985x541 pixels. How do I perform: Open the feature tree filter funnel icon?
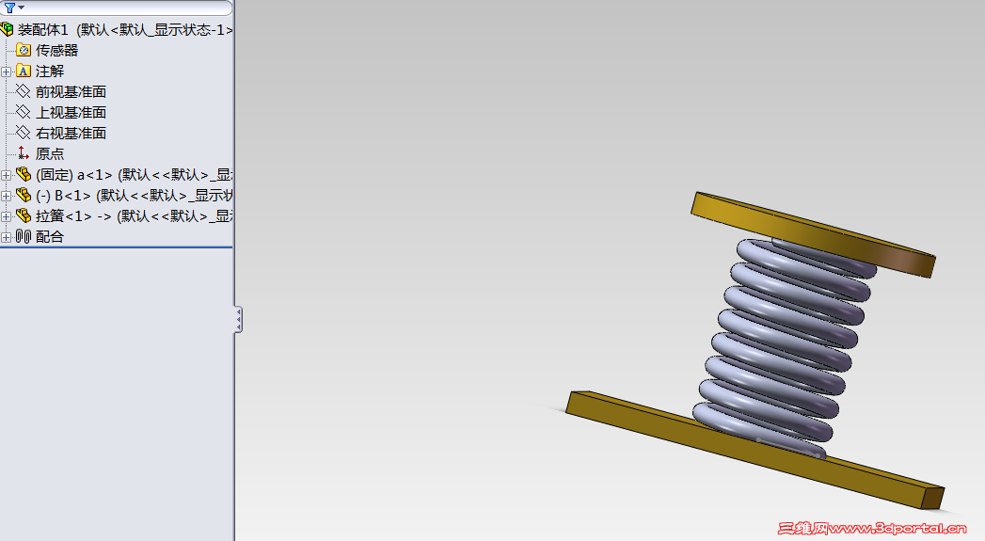pos(9,8)
